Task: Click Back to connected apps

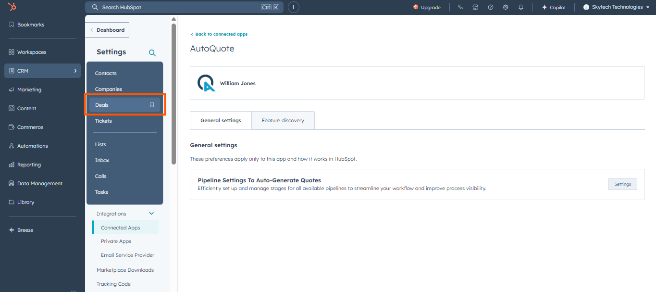Action: pos(219,34)
